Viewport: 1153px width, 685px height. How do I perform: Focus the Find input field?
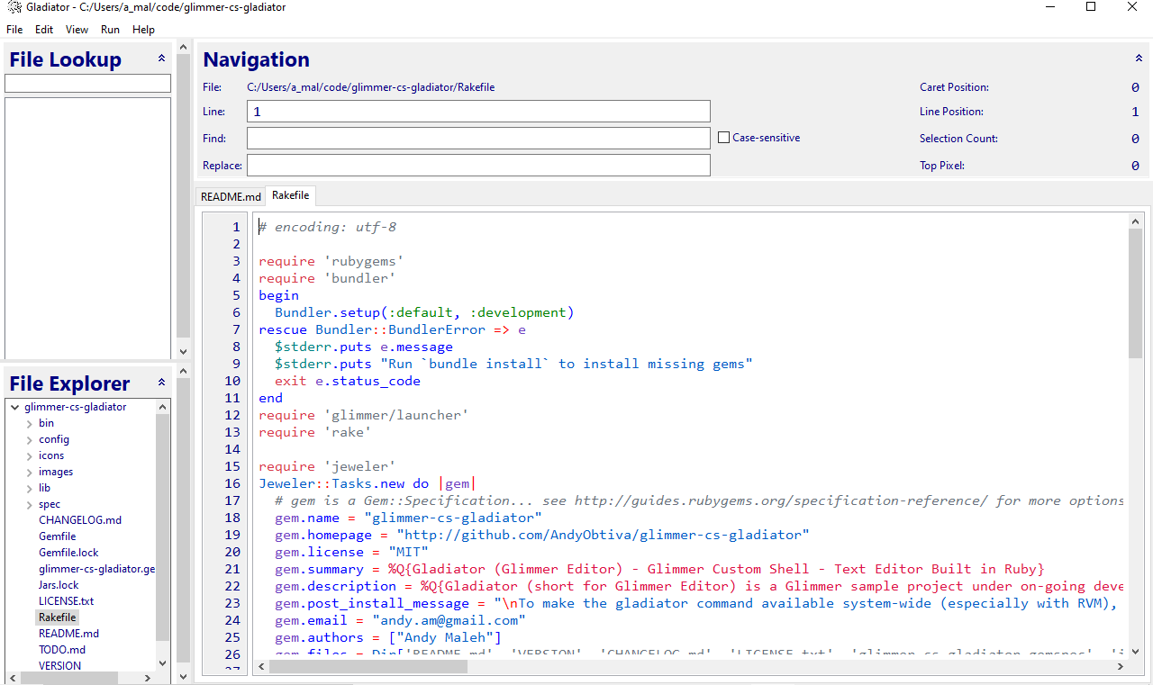pyautogui.click(x=478, y=138)
